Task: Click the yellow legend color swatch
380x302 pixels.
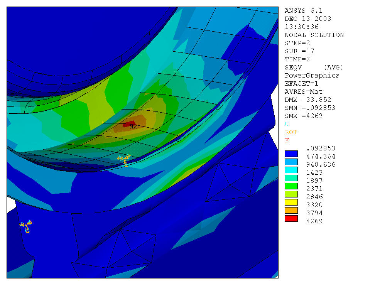Action: 291,202
